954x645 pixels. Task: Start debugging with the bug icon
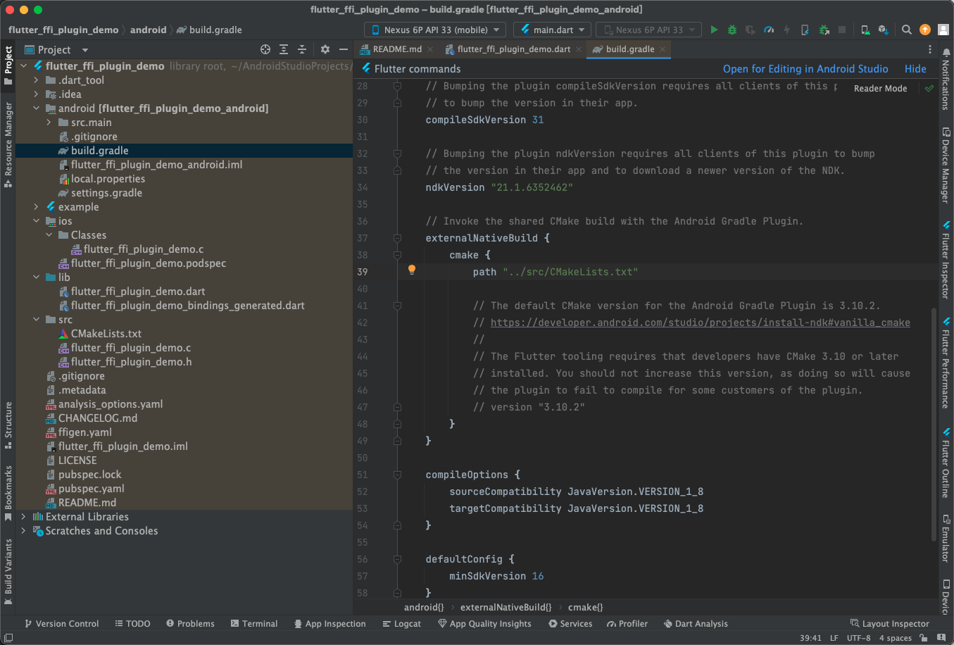tap(732, 30)
